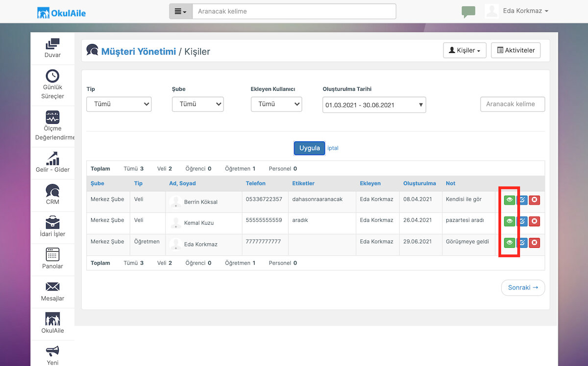The width and height of the screenshot is (588, 366).
Task: Click the Müşteri Yönetimi header chat icon
Action: [92, 50]
